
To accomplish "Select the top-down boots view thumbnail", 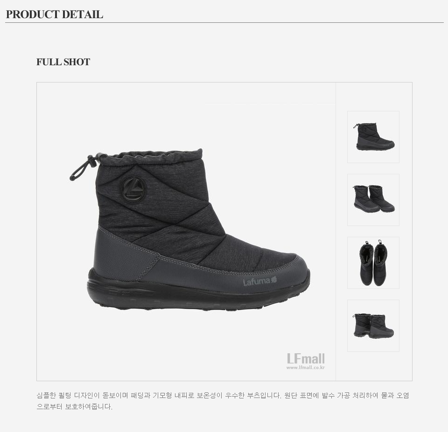I will [373, 263].
